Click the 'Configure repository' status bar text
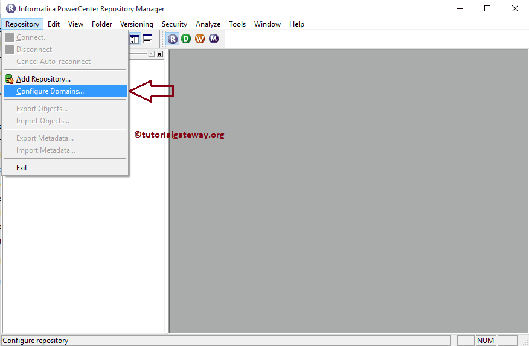 36,341
